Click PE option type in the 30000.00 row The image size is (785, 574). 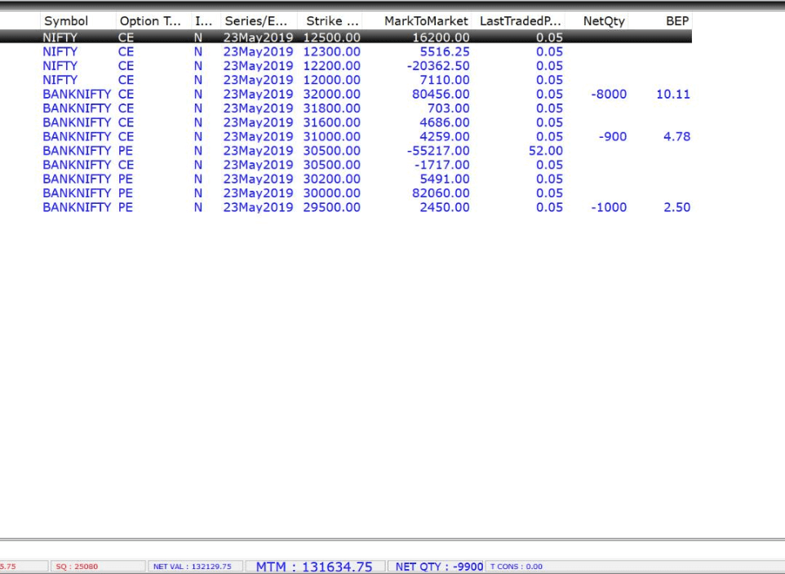(x=126, y=193)
